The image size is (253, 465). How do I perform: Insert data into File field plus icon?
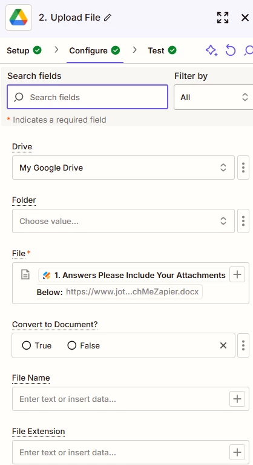[237, 274]
